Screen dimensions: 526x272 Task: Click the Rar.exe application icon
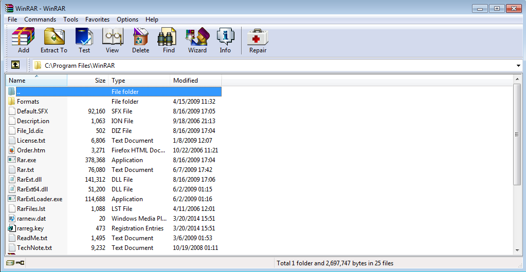point(12,160)
